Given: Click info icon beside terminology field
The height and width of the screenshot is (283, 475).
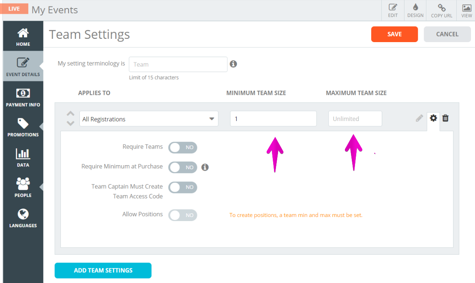Looking at the screenshot, I should pyautogui.click(x=233, y=64).
